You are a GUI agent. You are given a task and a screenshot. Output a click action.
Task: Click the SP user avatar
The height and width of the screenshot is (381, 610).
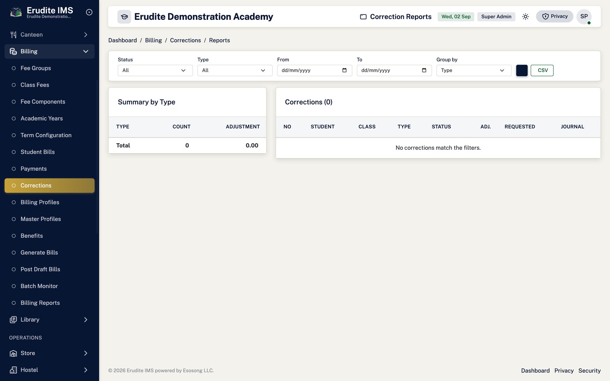pos(584,16)
